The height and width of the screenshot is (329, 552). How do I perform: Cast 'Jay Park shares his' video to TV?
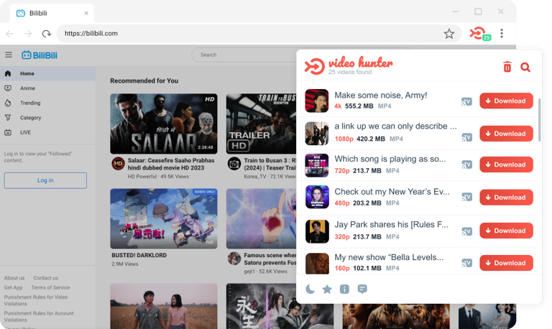click(466, 231)
